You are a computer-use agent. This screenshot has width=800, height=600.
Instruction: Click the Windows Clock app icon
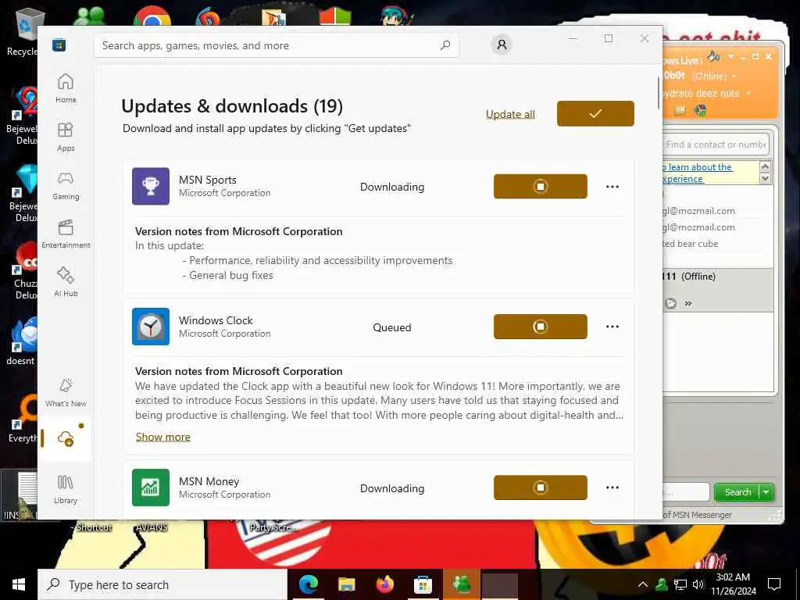coord(151,327)
